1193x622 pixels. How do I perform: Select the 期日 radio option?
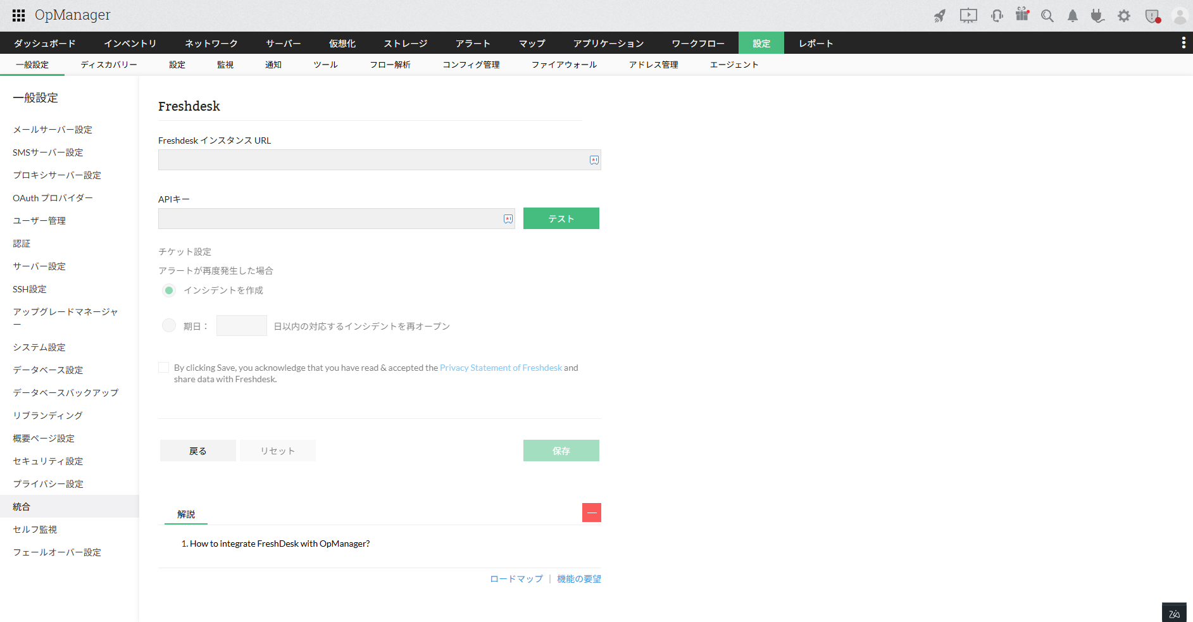pyautogui.click(x=169, y=325)
